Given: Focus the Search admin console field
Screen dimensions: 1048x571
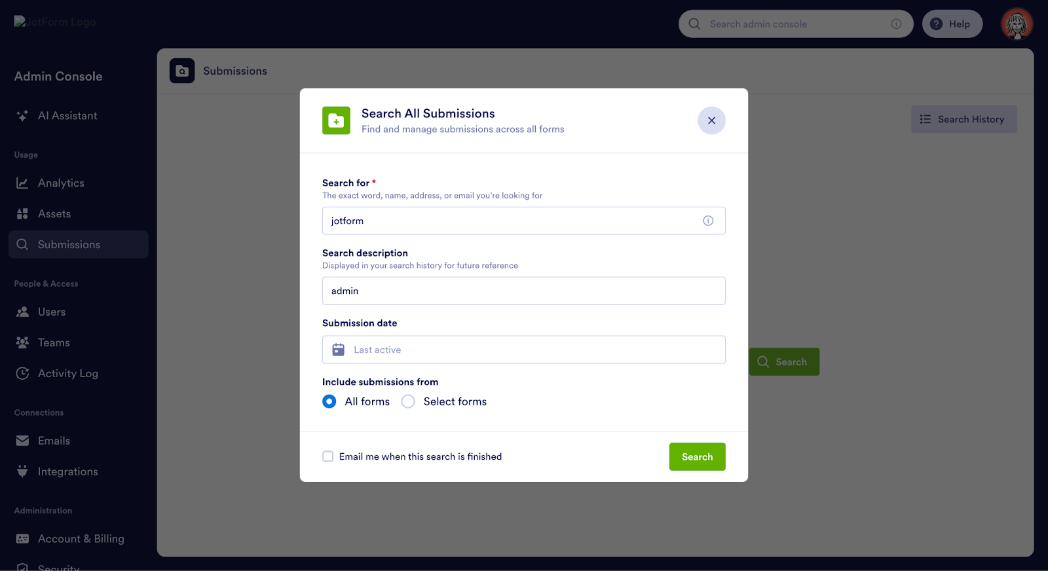Looking at the screenshot, I should (x=796, y=24).
